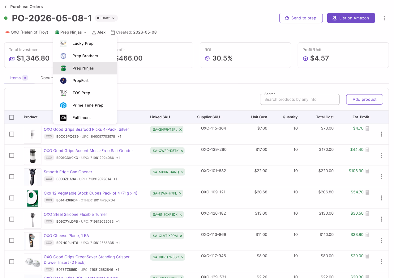Remove linked SKU SA-QLVT-X9PM

(x=181, y=236)
